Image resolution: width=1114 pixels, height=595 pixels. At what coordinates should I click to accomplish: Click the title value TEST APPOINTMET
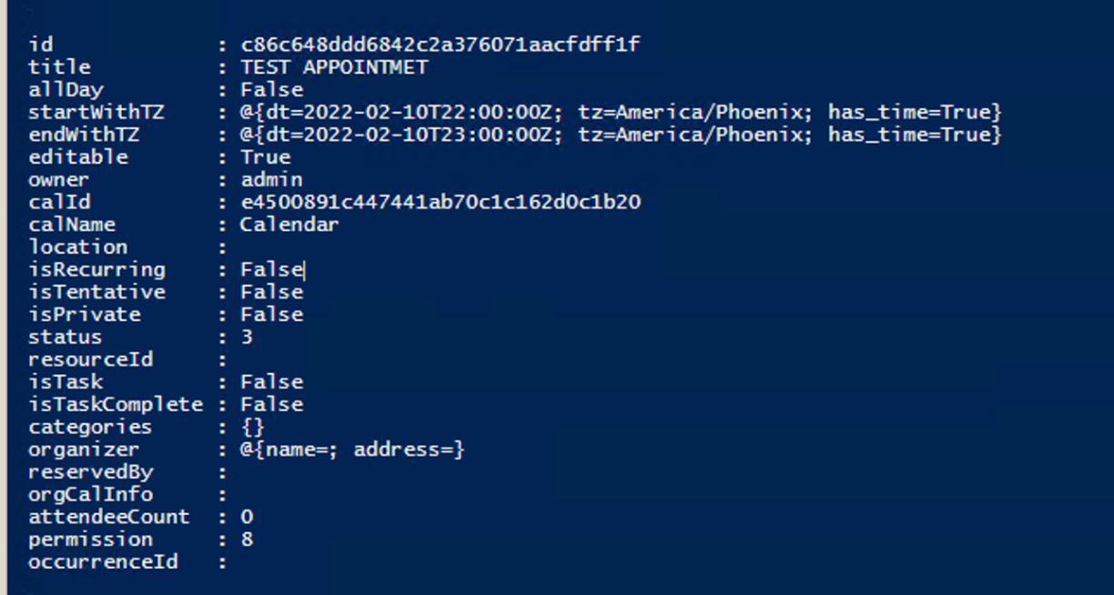click(334, 67)
